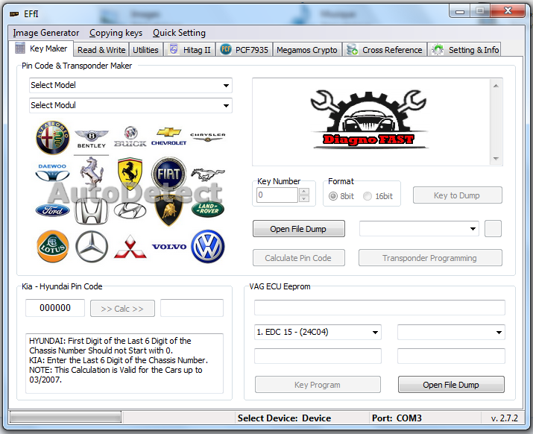Click the 'Port: COM3' status text
This screenshot has height=434, width=533.
click(397, 418)
